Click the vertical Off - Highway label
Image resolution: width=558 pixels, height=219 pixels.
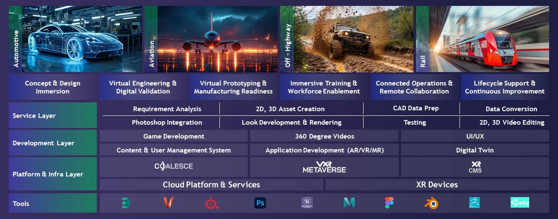click(x=287, y=46)
